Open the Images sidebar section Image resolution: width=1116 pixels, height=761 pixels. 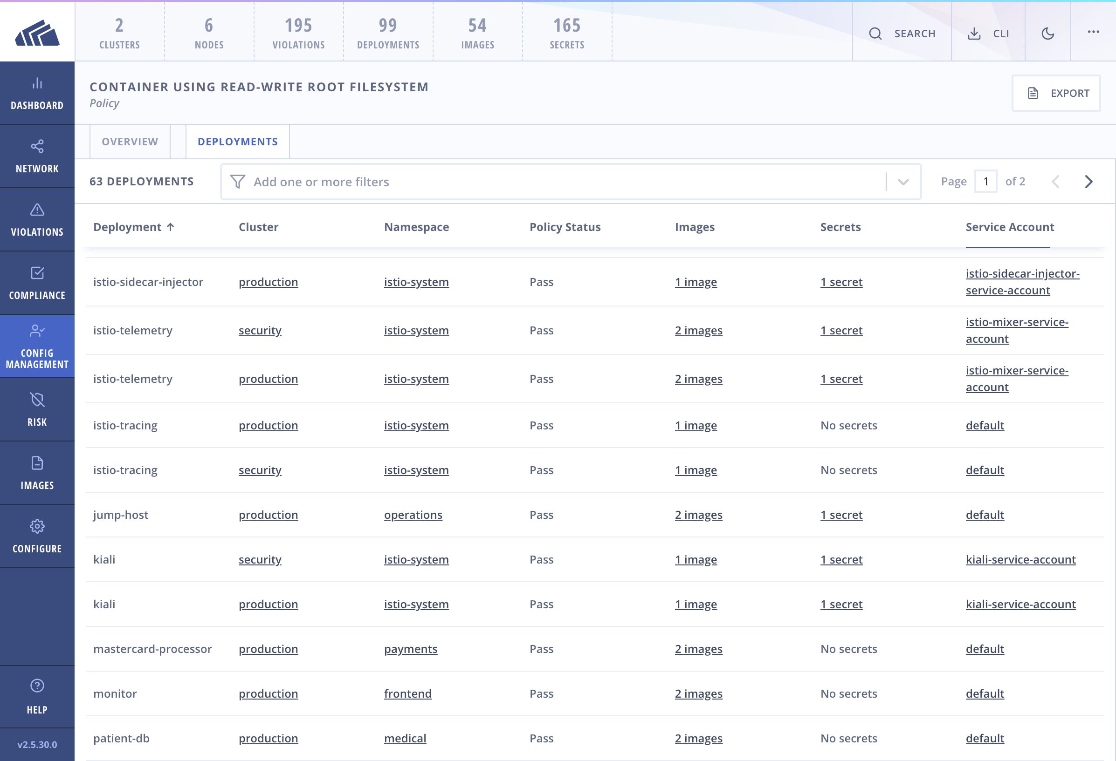[37, 473]
